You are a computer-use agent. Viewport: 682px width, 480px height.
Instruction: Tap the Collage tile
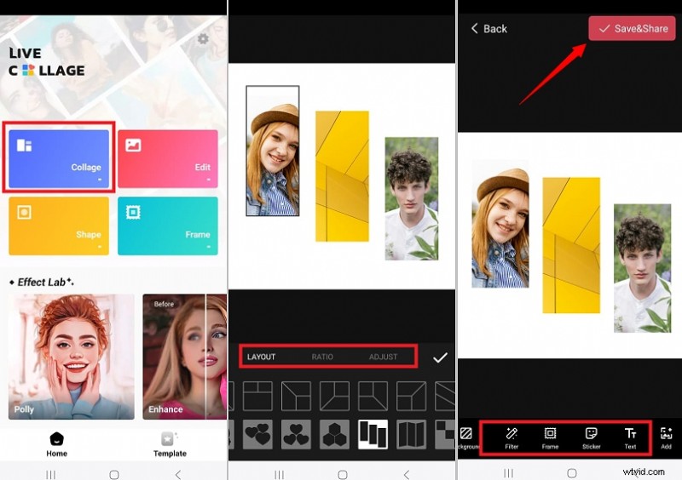tap(59, 158)
